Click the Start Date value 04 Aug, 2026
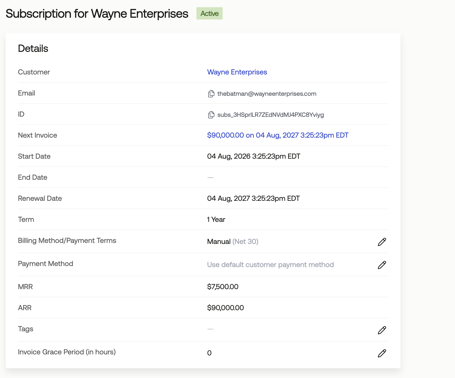The width and height of the screenshot is (455, 378). point(253,156)
